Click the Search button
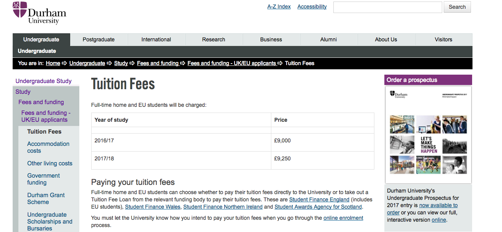 point(457,7)
